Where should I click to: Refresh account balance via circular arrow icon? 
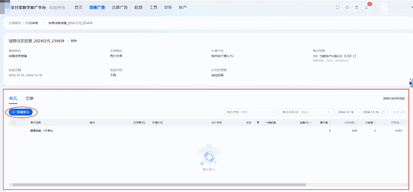355,56
